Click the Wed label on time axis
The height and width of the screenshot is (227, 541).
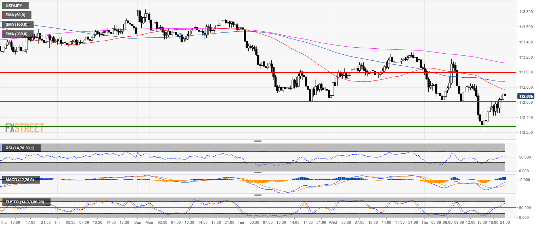[333, 223]
